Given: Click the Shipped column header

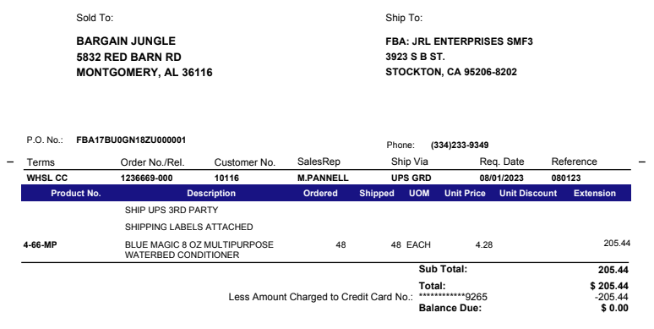Looking at the screenshot, I should pyautogui.click(x=377, y=194).
